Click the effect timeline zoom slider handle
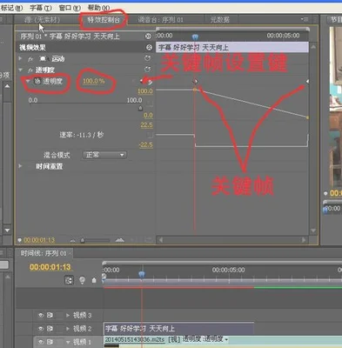Image resolution: width=342 pixels, height=348 pixels. 83,240
